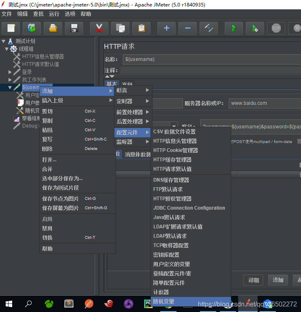Open the taskbar search magnifier
The width and height of the screenshot is (301, 312).
28,304
